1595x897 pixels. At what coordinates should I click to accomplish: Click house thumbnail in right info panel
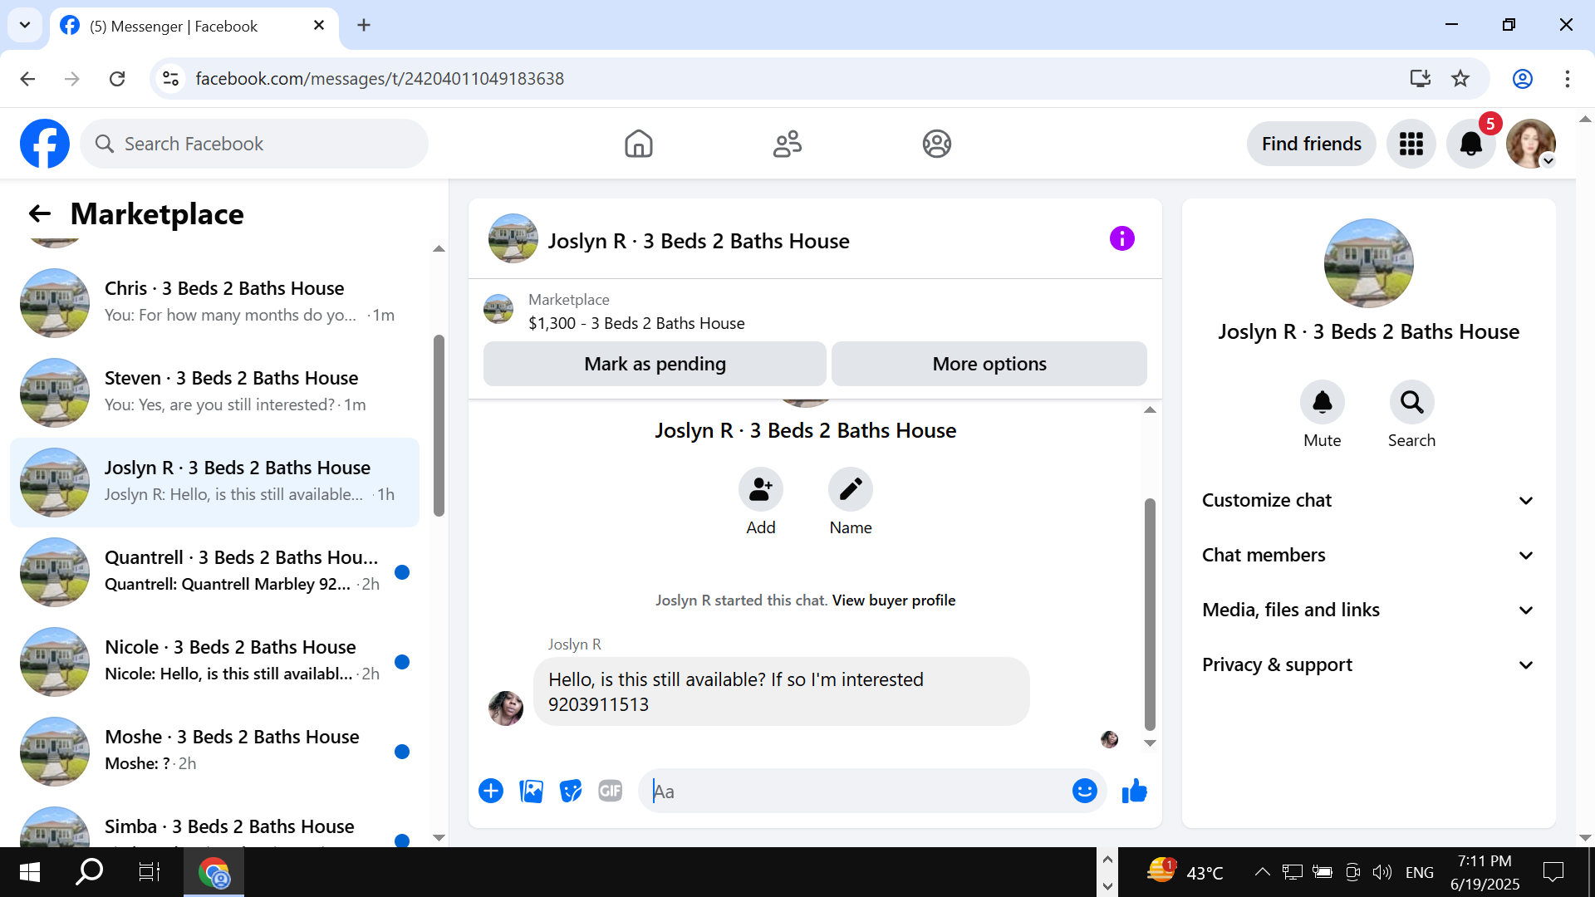click(1368, 263)
